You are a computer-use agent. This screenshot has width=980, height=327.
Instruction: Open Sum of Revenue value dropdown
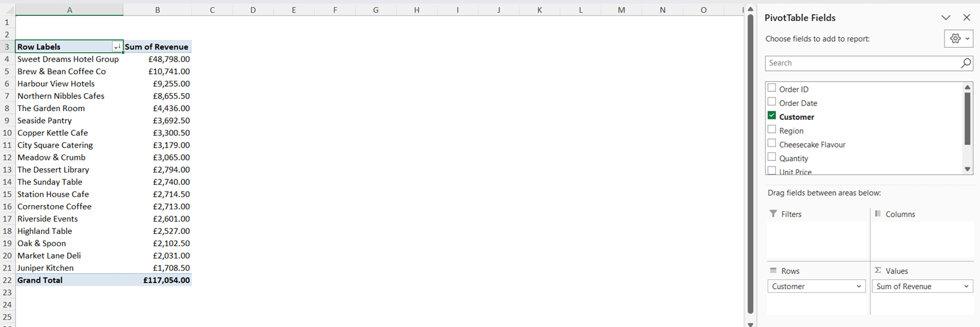(x=967, y=287)
